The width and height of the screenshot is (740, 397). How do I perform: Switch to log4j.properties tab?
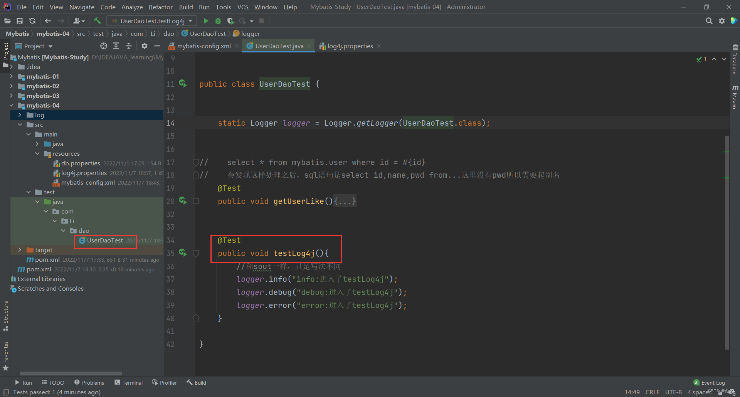click(x=350, y=46)
